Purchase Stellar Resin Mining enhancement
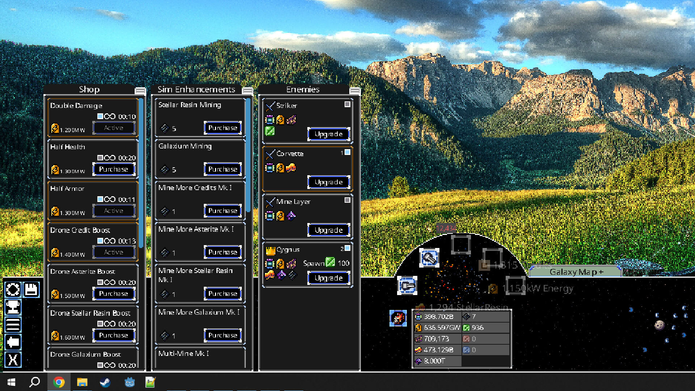The height and width of the screenshot is (391, 695). tap(223, 128)
